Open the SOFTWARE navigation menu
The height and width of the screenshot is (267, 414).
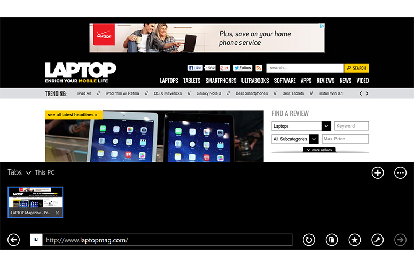285,81
